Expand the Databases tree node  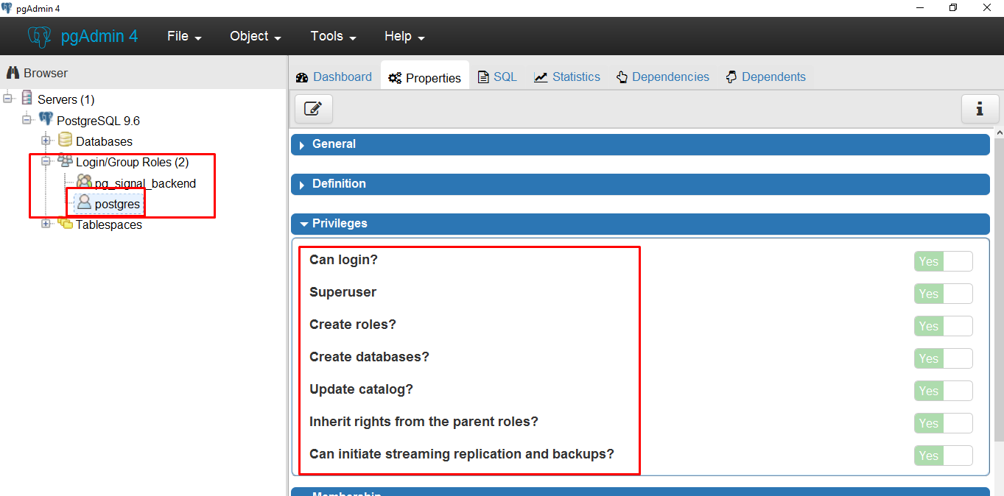tap(46, 141)
